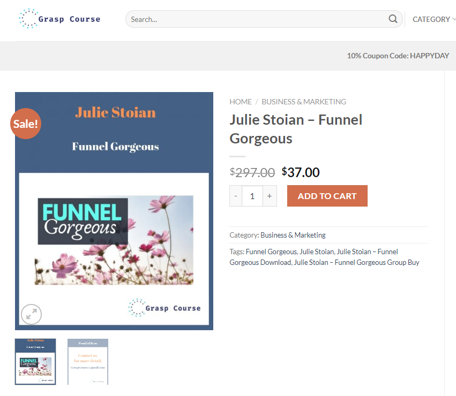Expand the CATEGORY dropdown menu

tap(433, 19)
